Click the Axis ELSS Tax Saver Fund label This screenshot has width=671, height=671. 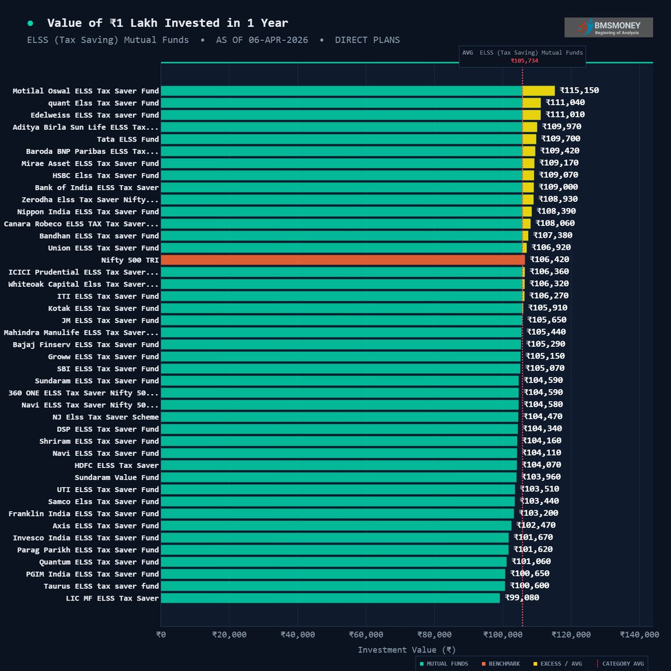coord(106,526)
